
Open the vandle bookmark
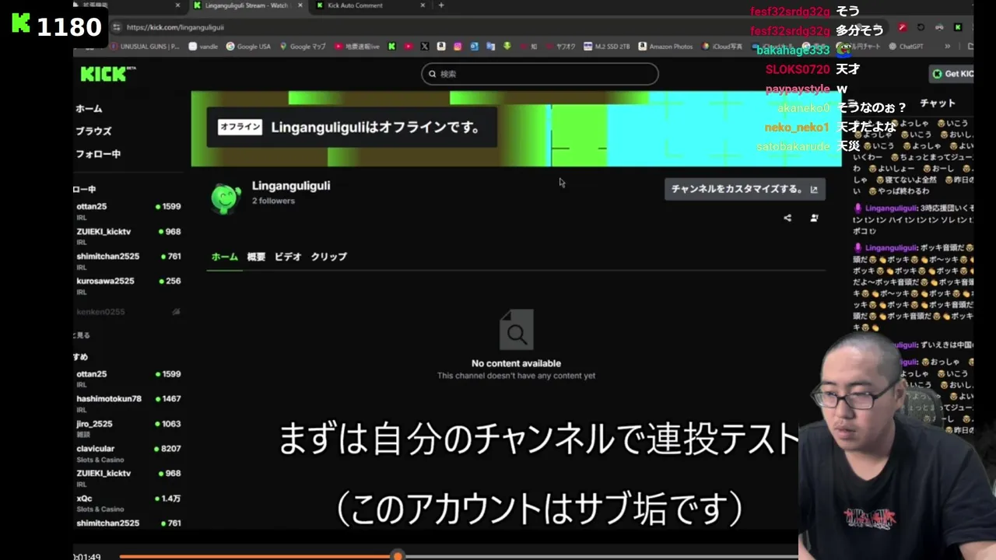pyautogui.click(x=204, y=47)
